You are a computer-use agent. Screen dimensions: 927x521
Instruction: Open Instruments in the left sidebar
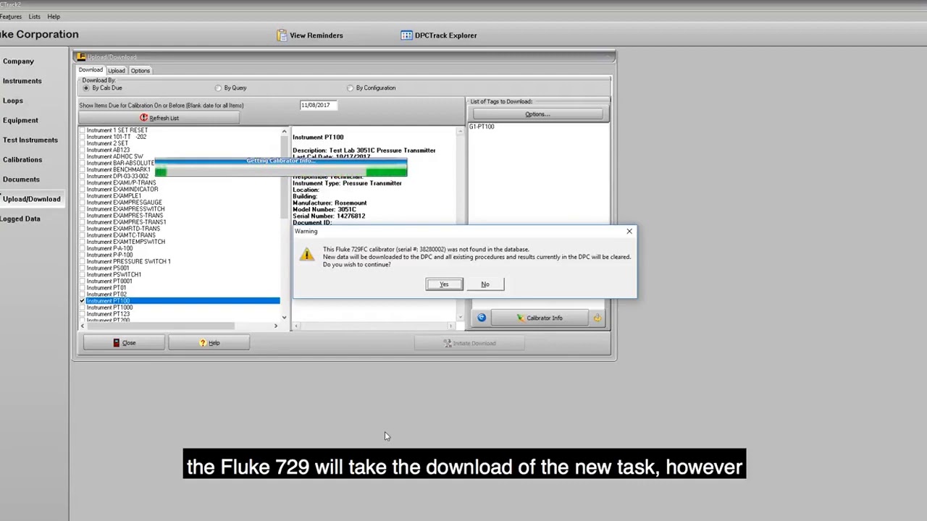(x=22, y=81)
